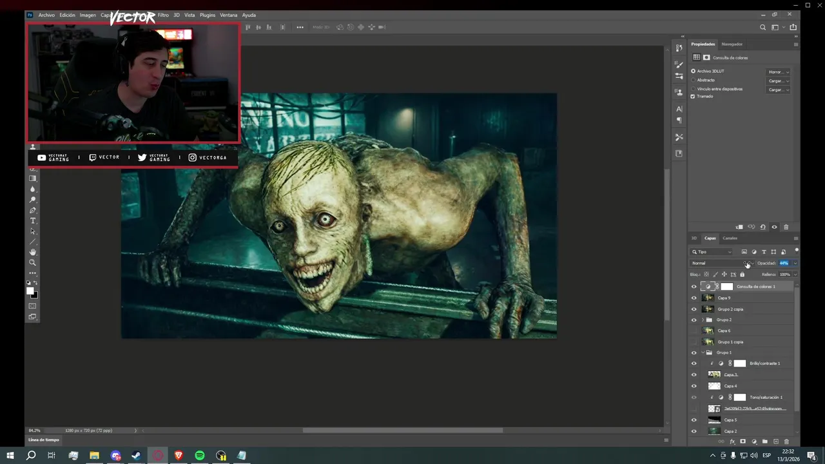
Task: Open the Brush Settings panel icon
Action: click(x=679, y=76)
